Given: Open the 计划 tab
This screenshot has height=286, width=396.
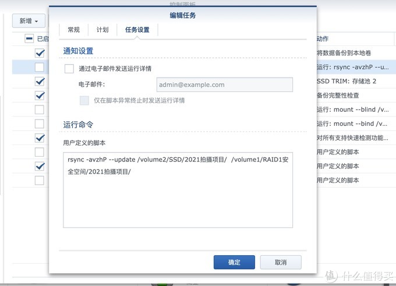Looking at the screenshot, I should pyautogui.click(x=102, y=30).
